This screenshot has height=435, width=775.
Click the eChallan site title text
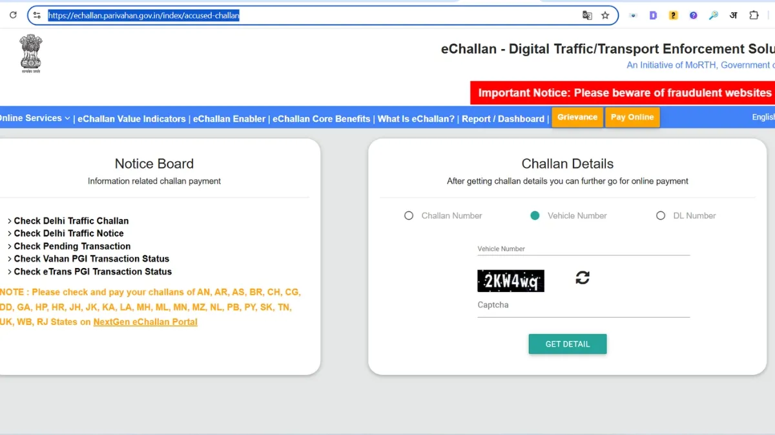[608, 49]
